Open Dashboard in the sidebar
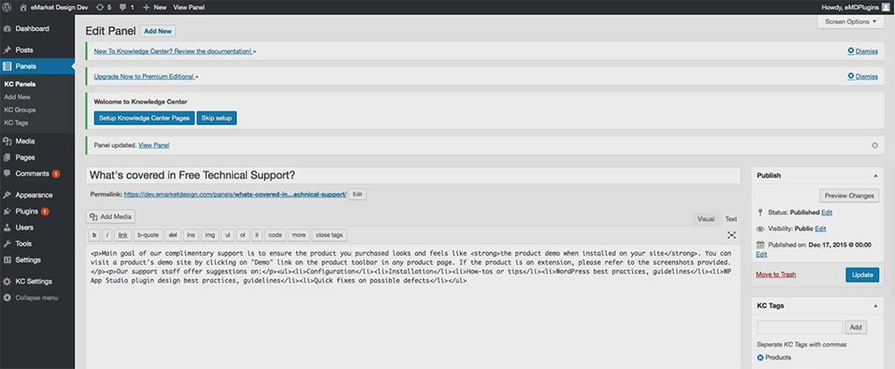This screenshot has height=369, width=895. [32, 29]
